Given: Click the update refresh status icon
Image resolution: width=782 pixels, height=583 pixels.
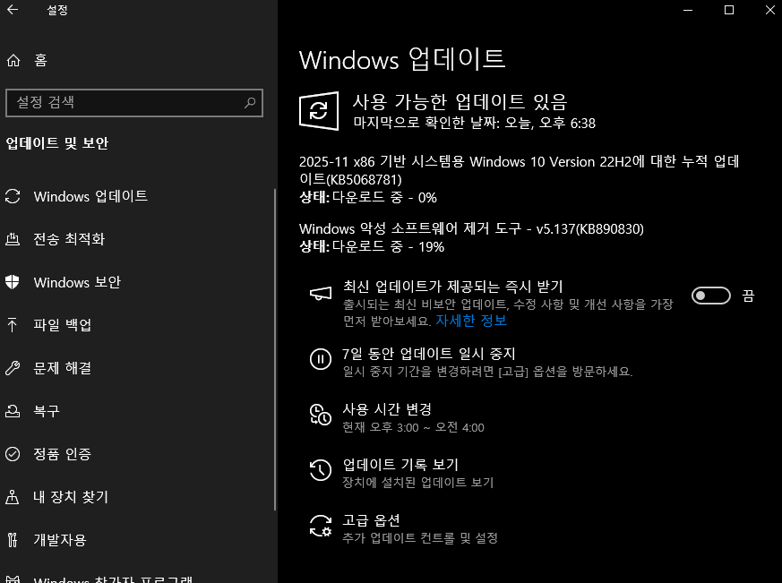Looking at the screenshot, I should [319, 111].
